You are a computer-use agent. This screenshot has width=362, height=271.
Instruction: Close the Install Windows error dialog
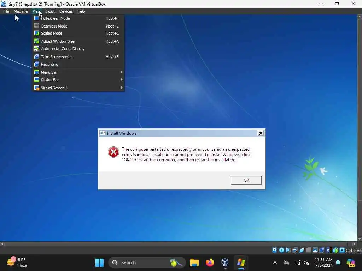pyautogui.click(x=261, y=133)
